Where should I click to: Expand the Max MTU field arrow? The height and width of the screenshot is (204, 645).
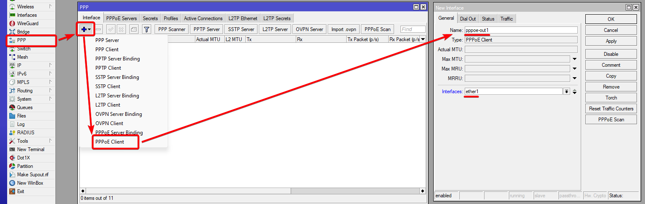point(574,59)
